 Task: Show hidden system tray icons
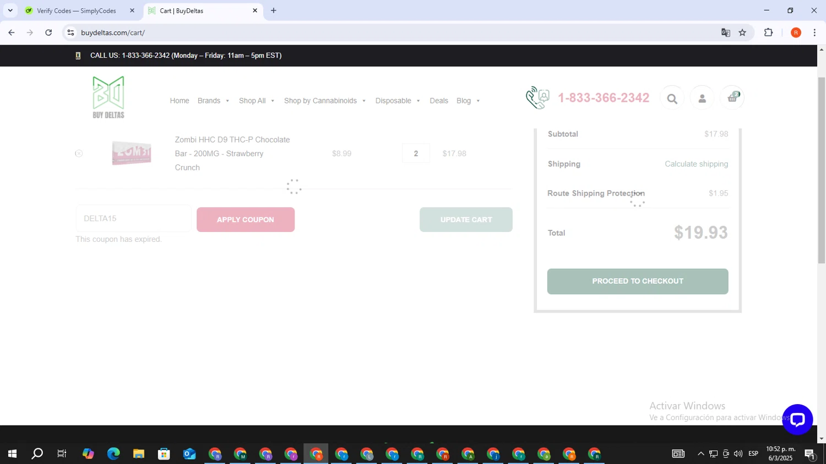700,454
